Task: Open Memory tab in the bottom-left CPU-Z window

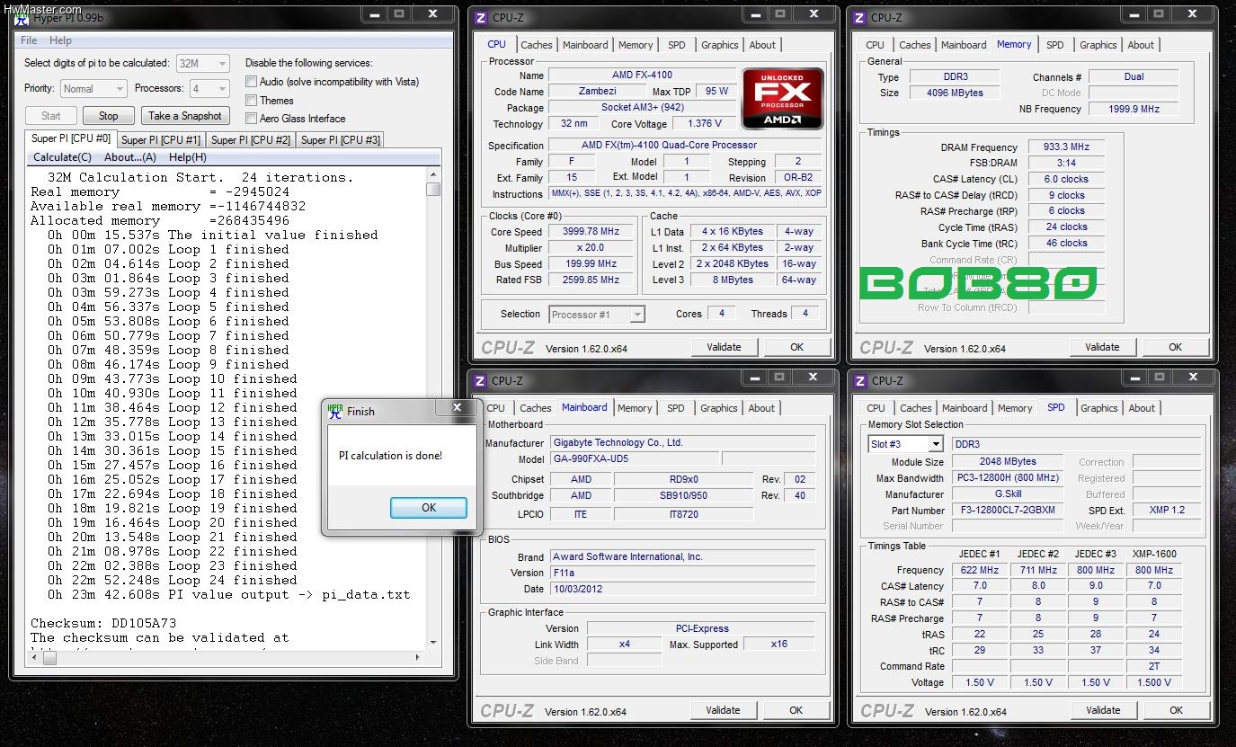Action: tap(635, 408)
